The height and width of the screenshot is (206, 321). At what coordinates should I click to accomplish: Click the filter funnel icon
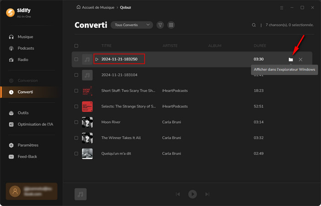160,25
